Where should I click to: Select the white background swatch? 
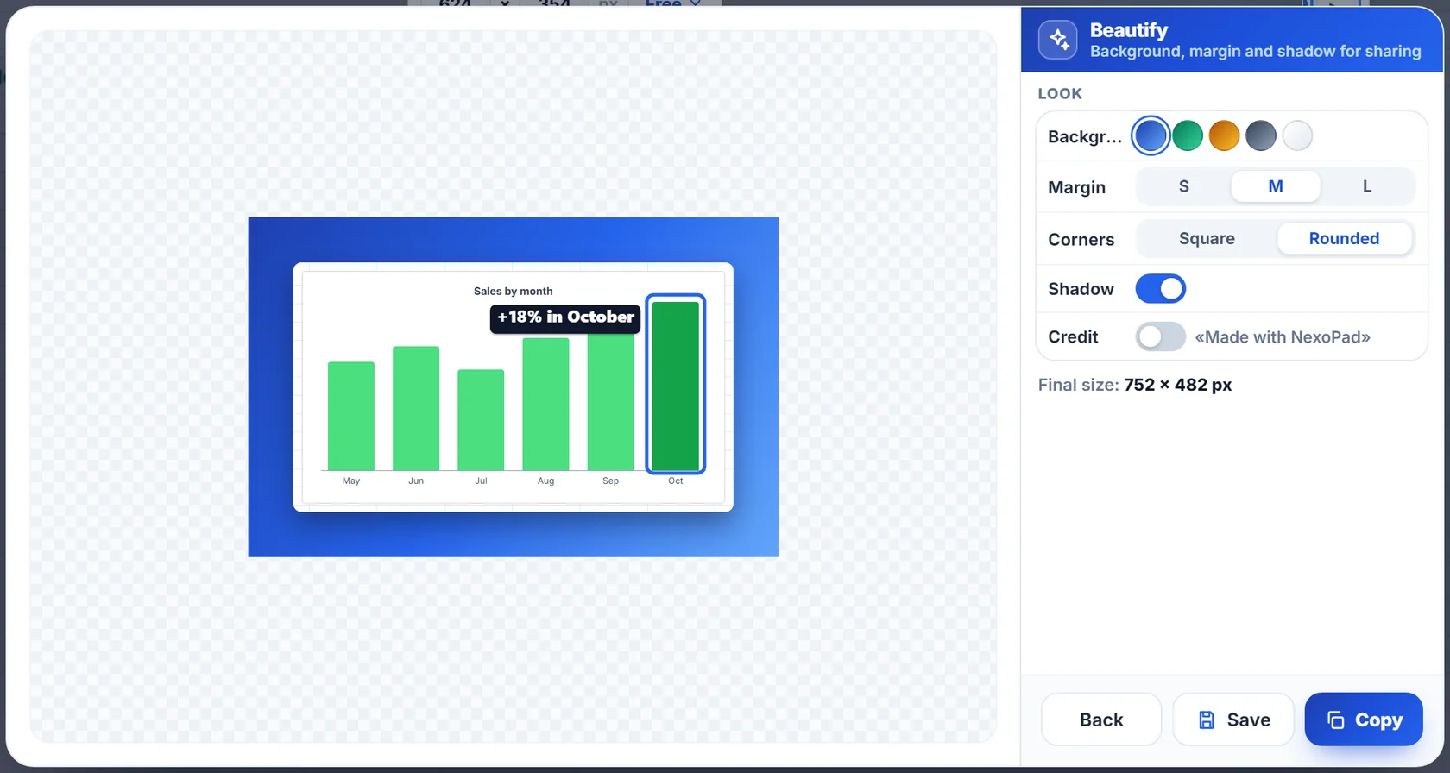tap(1297, 135)
